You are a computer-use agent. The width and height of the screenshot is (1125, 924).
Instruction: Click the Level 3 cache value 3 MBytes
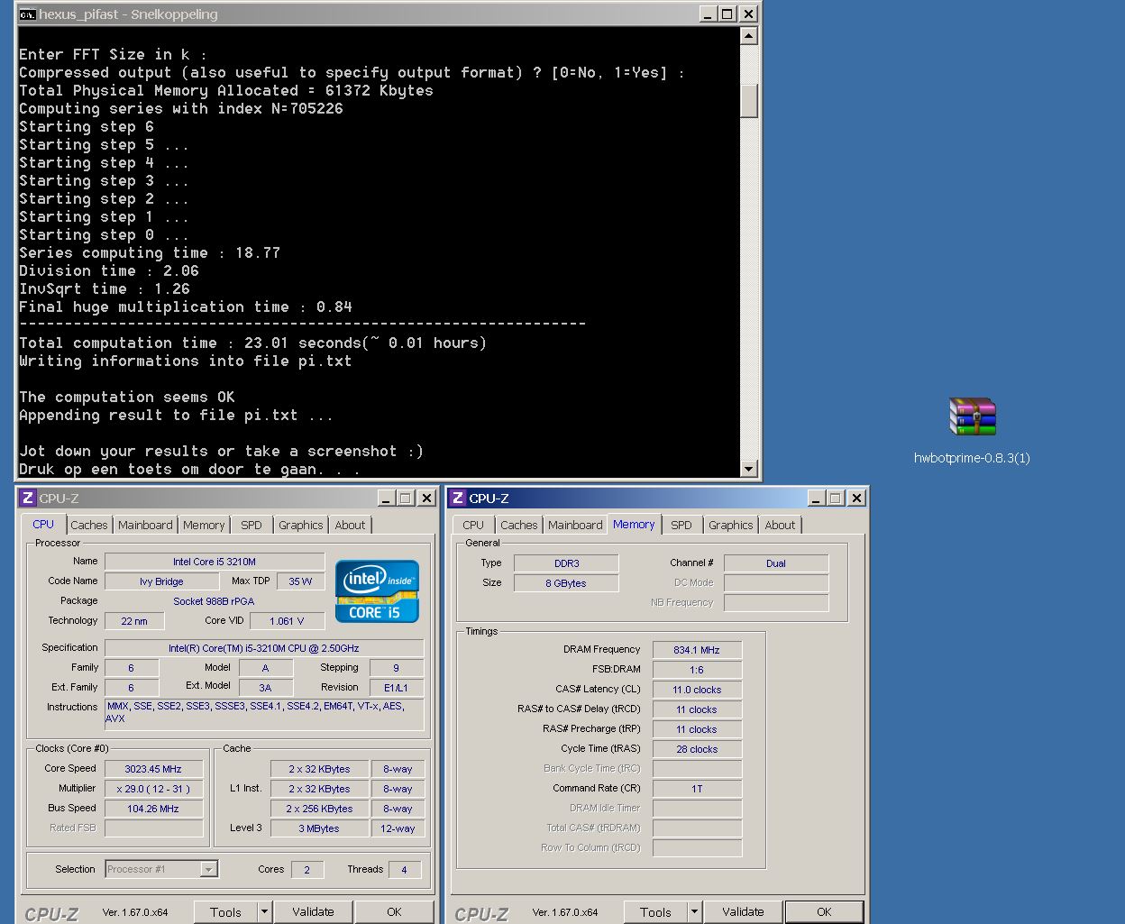(x=319, y=828)
